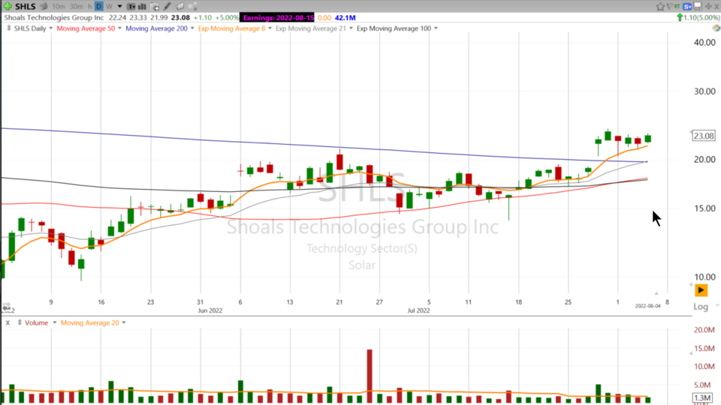Image resolution: width=721 pixels, height=405 pixels.
Task: Click the 23.08 current price label
Action: point(704,136)
